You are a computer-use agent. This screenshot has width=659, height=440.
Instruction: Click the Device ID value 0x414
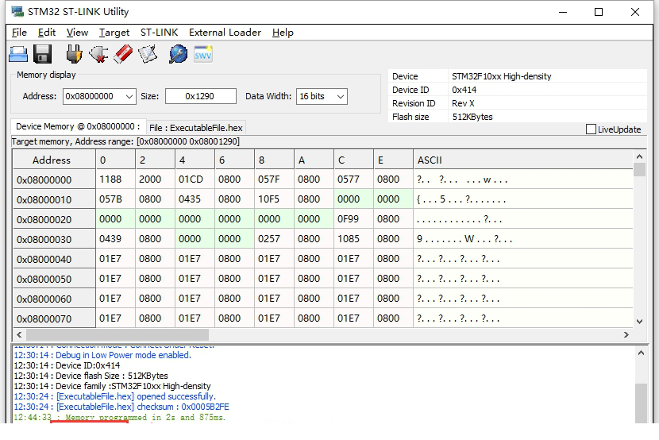[x=464, y=90]
